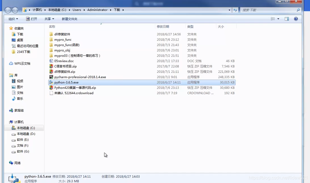
Task: Click the search magnifier icon
Action: (x=298, y=10)
